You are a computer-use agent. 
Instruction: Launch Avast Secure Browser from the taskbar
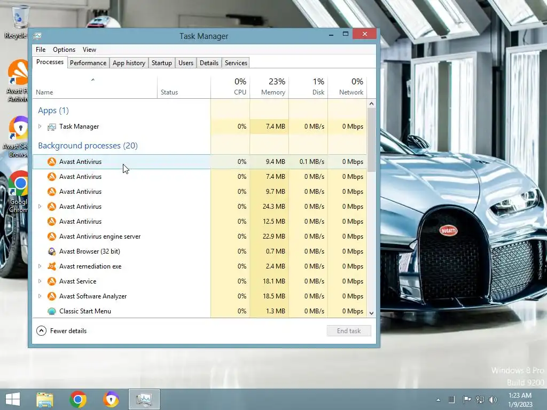pyautogui.click(x=111, y=399)
